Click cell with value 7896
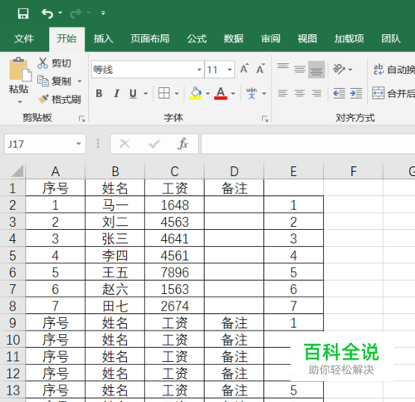The image size is (415, 402). point(174,272)
